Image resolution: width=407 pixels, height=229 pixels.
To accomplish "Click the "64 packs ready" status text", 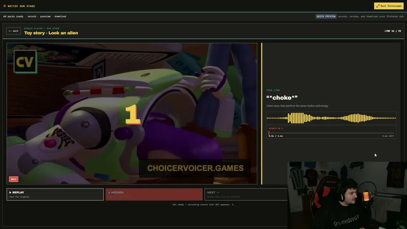I will pos(13,16).
